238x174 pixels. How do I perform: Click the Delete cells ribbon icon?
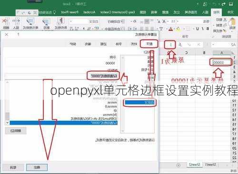tap(6, 24)
